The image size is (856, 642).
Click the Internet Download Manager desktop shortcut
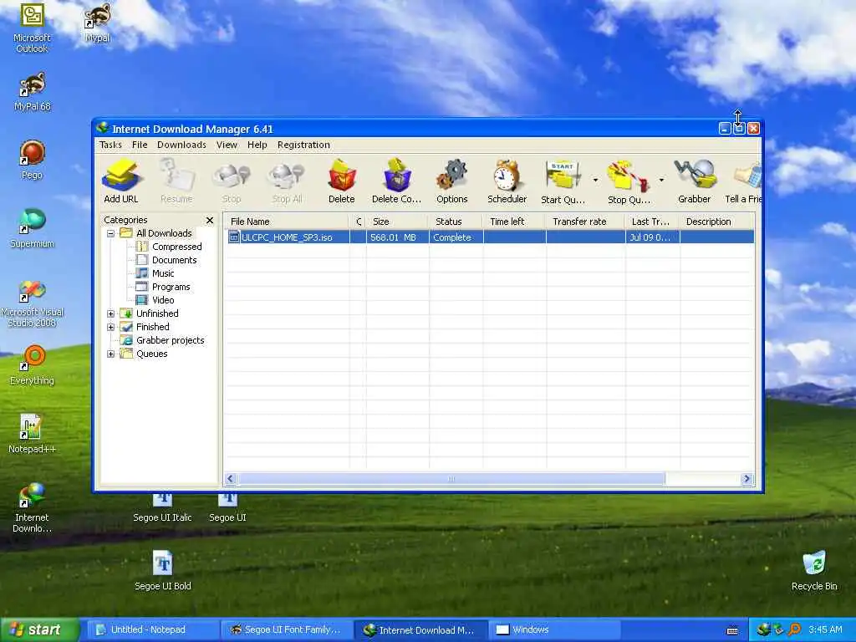[x=32, y=507]
